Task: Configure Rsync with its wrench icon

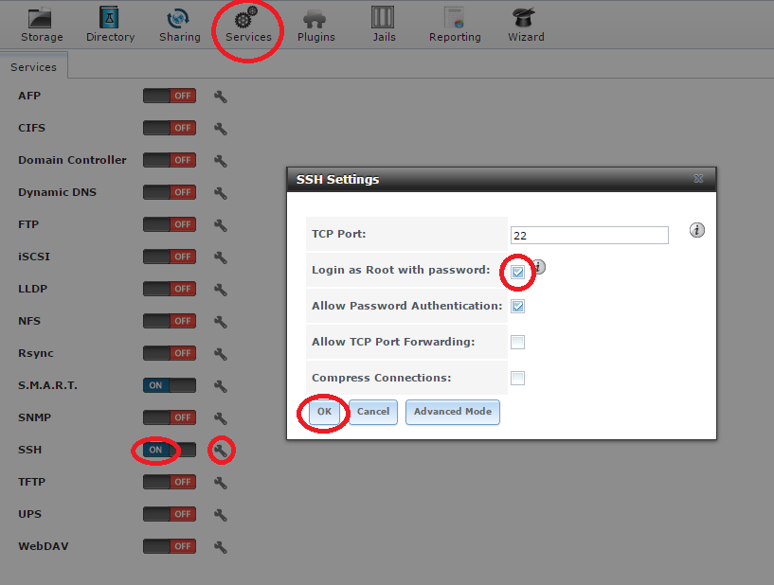Action: (221, 354)
